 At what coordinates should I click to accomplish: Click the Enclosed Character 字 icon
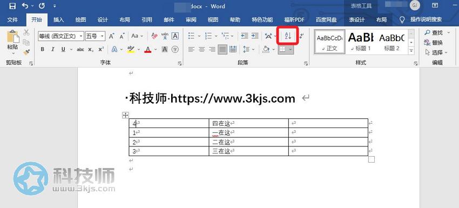pyautogui.click(x=175, y=50)
